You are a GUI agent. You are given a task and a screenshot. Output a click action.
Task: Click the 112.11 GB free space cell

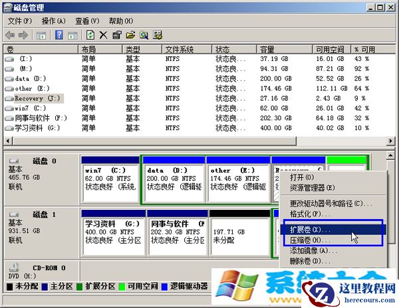[332, 89]
